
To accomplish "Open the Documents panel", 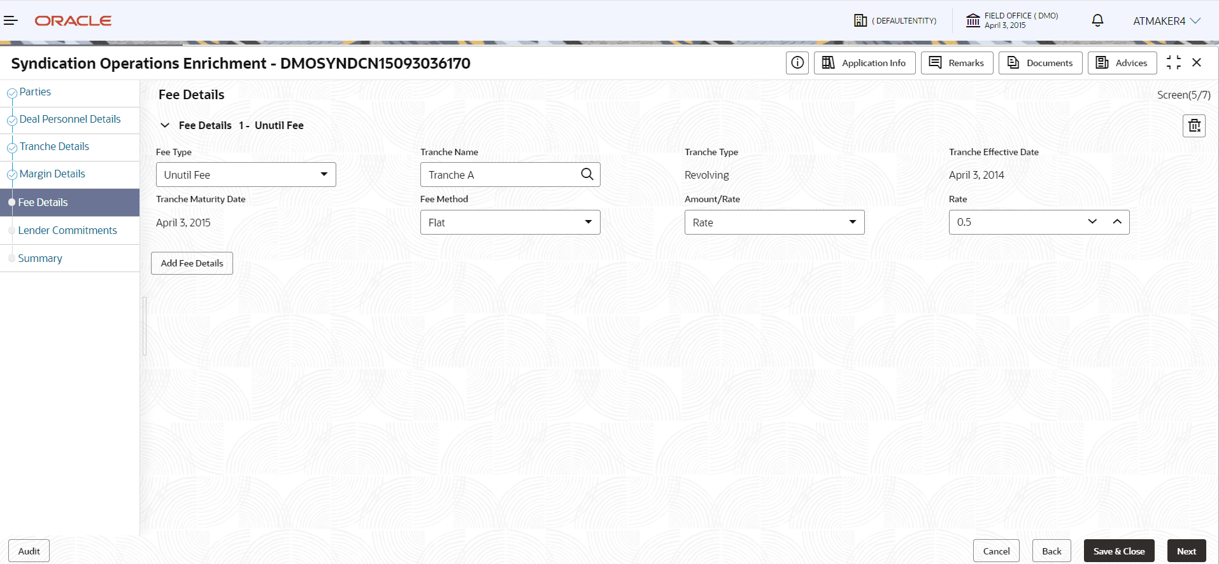I will (1040, 63).
